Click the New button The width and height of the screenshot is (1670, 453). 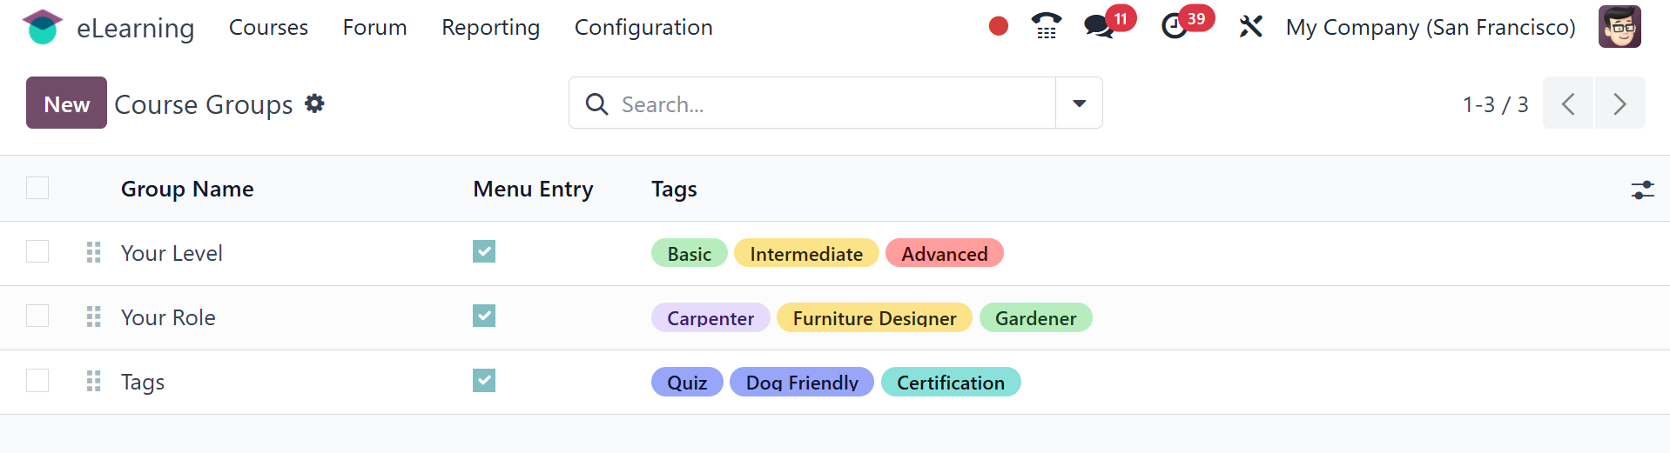coord(66,103)
